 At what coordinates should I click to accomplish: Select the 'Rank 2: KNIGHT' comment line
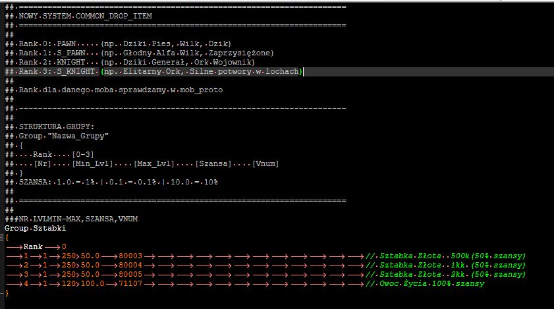[x=130, y=62]
